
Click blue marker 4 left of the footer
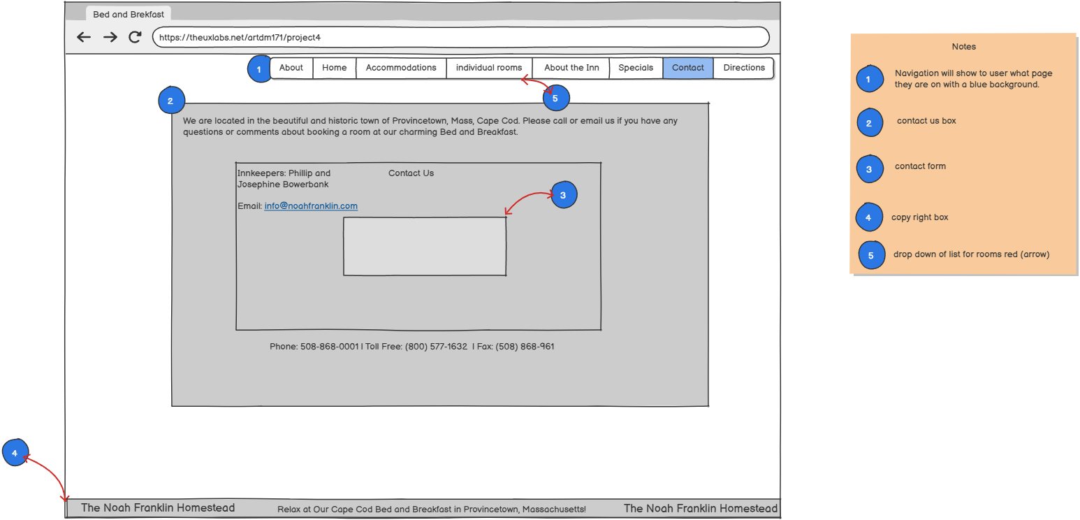tap(15, 453)
